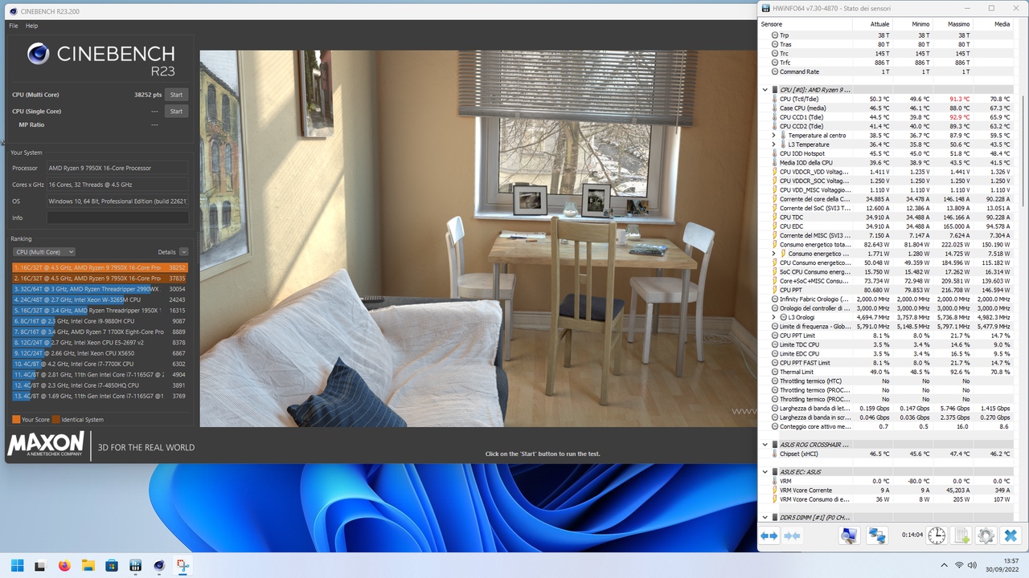Image resolution: width=1029 pixels, height=578 pixels.
Task: Click clock icon beside Command Rate
Action: (775, 71)
